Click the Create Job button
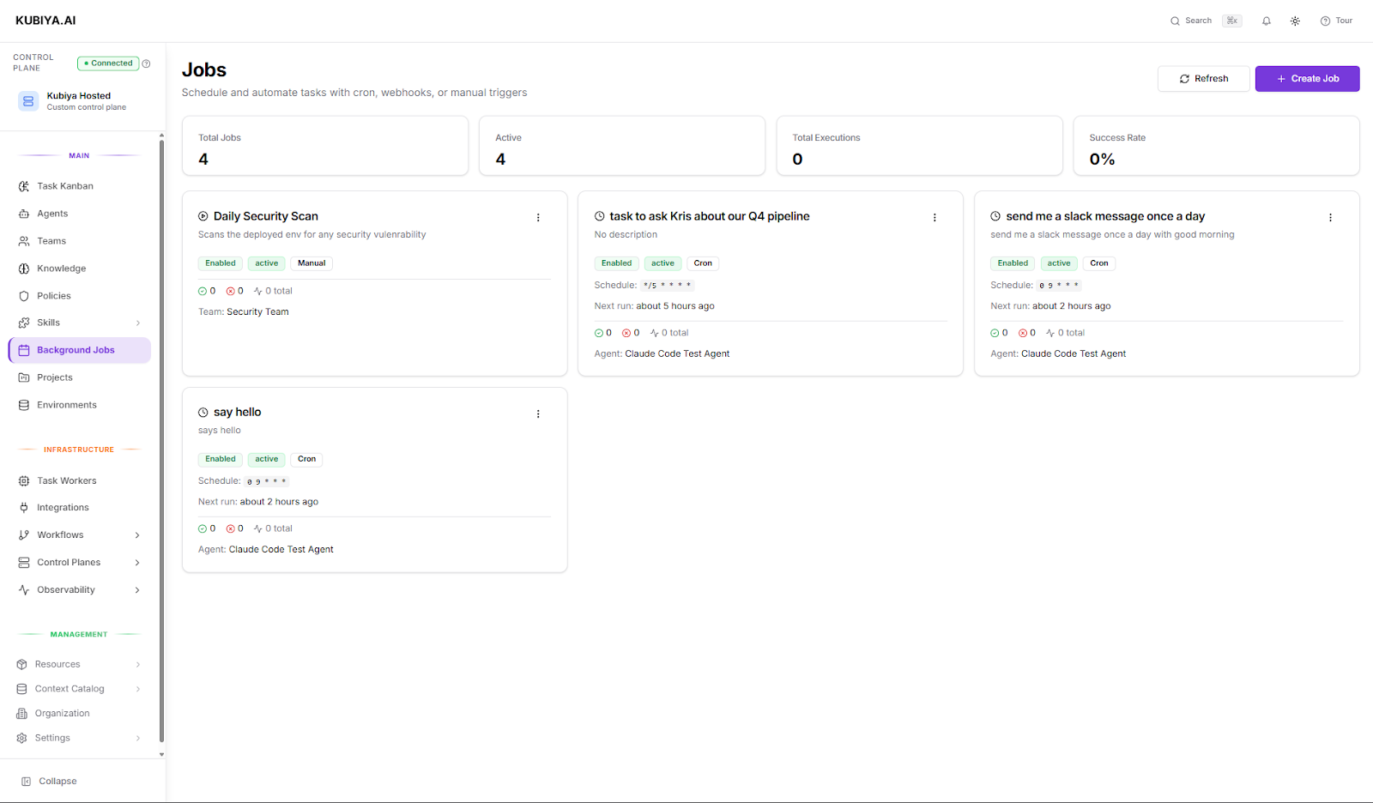Viewport: 1373px width, 803px height. tap(1307, 78)
